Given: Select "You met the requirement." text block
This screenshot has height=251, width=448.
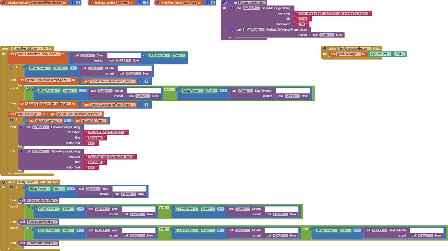Looking at the screenshot, I should click(106, 132).
